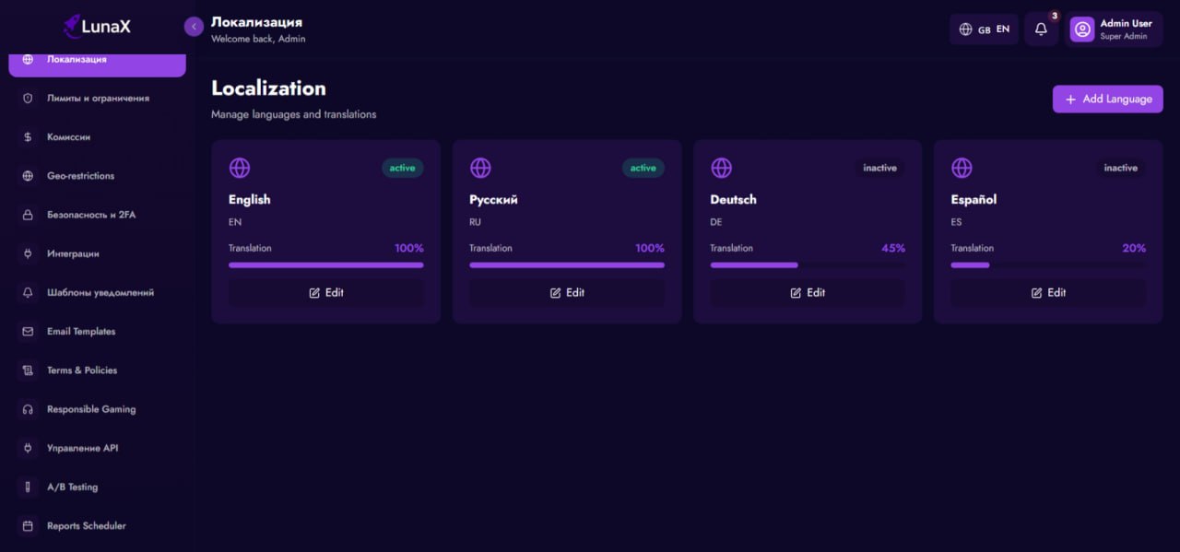The width and height of the screenshot is (1180, 552).
Task: Click the English translation progress bar
Action: coord(326,265)
